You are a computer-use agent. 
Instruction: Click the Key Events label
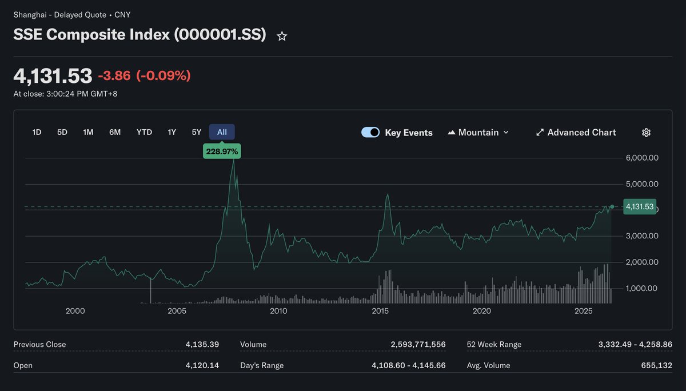pyautogui.click(x=409, y=133)
